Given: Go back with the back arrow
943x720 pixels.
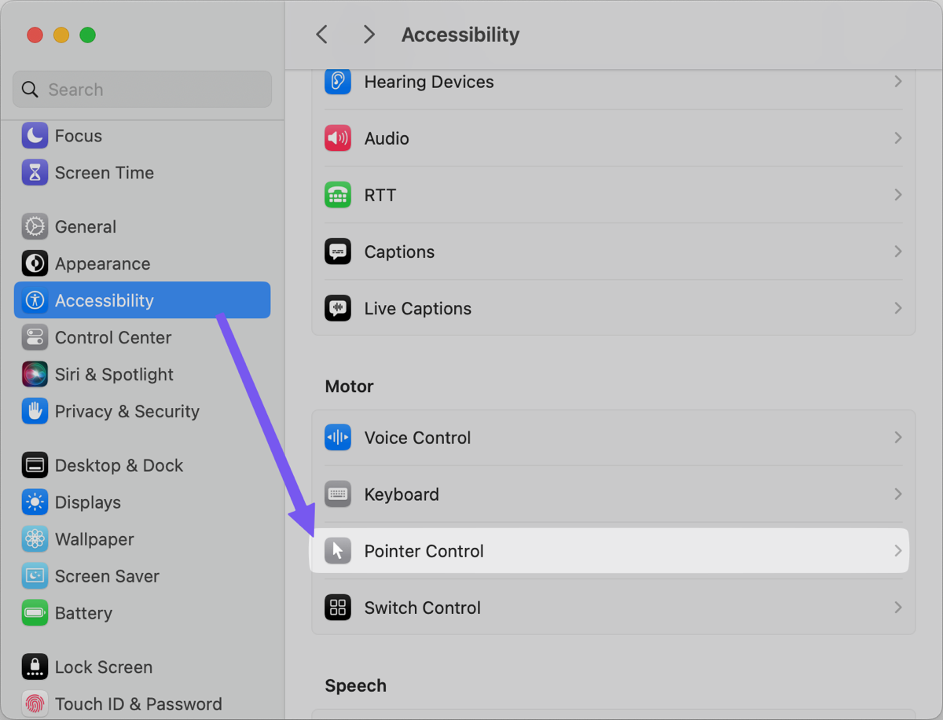Looking at the screenshot, I should [x=321, y=35].
